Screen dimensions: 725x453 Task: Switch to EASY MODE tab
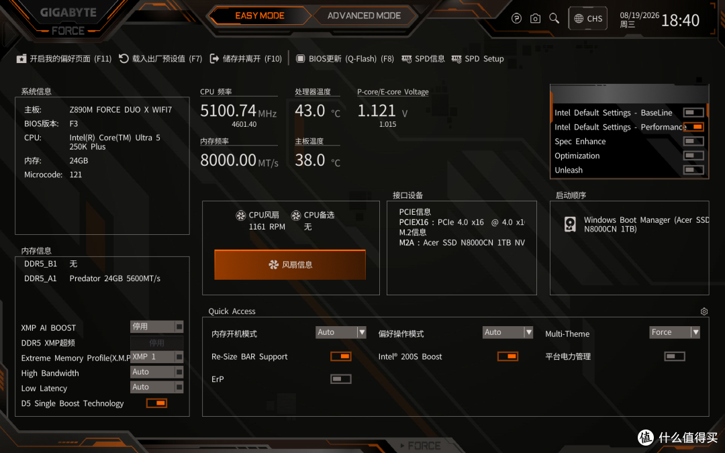pos(259,15)
